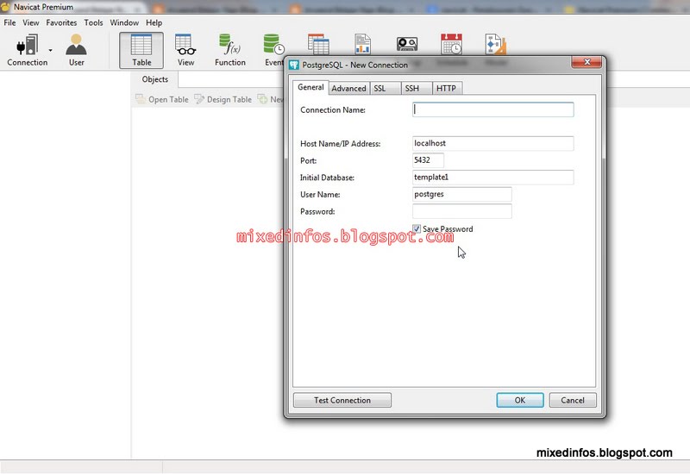Click the User Name field
690x474 pixels.
click(462, 194)
